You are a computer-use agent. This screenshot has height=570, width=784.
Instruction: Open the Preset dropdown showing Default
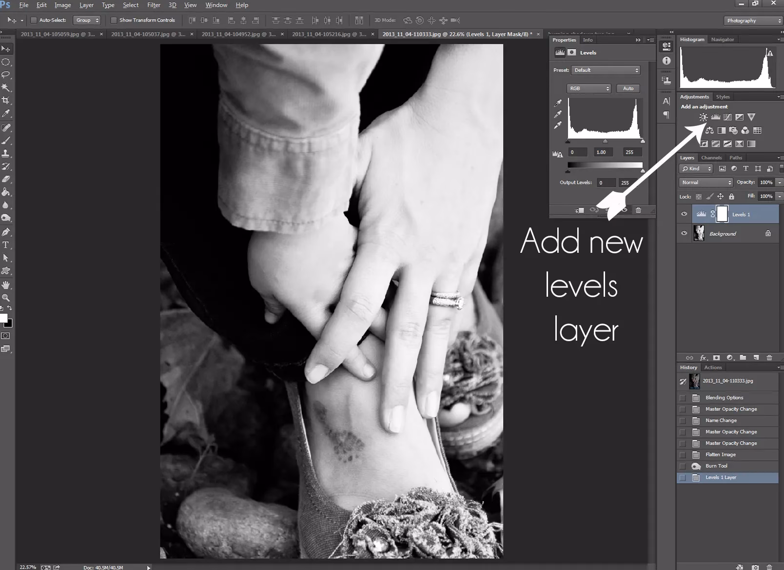606,70
